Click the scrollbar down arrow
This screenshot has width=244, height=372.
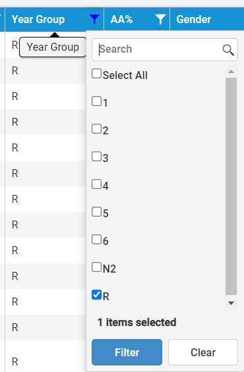[x=231, y=303]
